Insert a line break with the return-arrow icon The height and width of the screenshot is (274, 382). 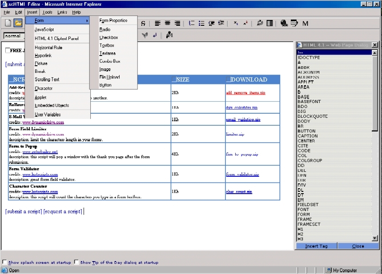pyautogui.click(x=155, y=35)
